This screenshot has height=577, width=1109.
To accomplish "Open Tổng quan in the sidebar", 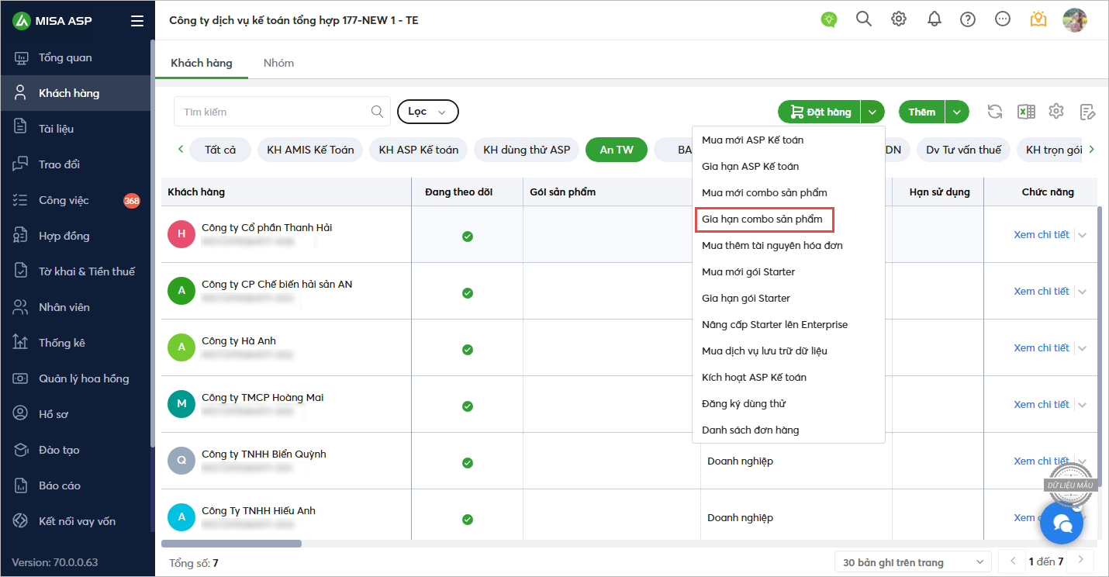I will [x=65, y=57].
